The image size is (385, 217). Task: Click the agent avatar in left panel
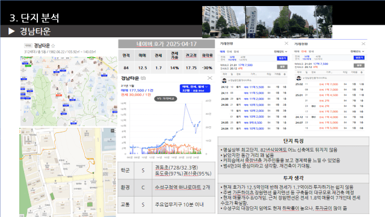click(x=224, y=81)
